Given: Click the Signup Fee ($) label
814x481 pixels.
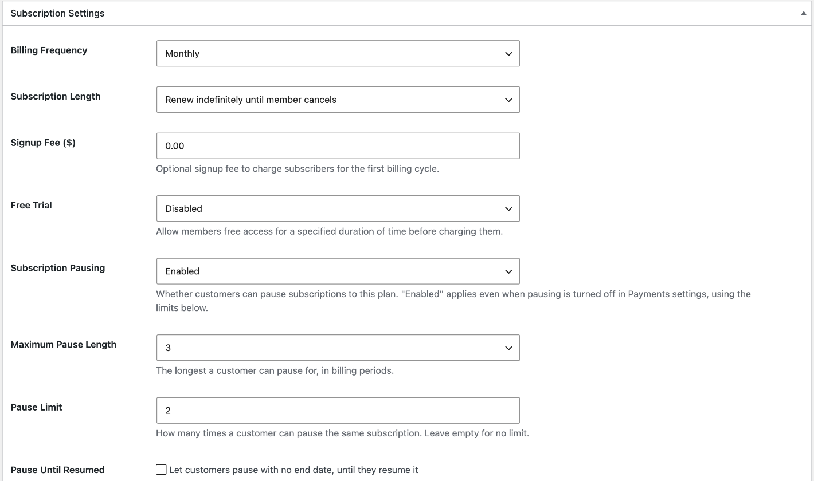Looking at the screenshot, I should coord(43,143).
